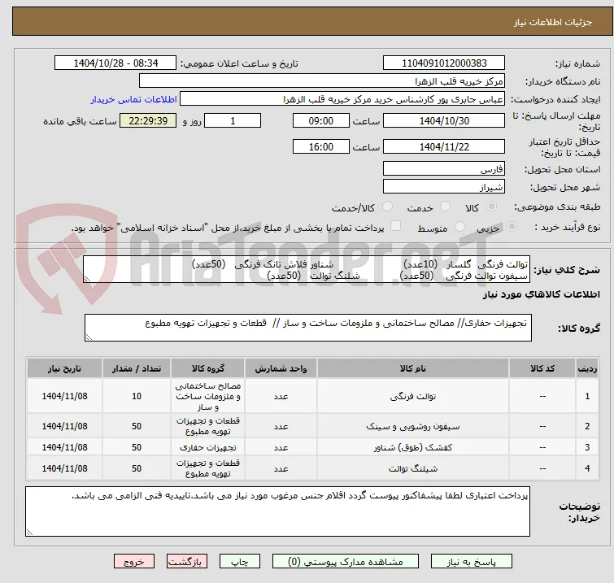Click the buyer name field مرکز خیریه قلب الزهرا
This screenshot has height=583, width=614.
click(322, 81)
